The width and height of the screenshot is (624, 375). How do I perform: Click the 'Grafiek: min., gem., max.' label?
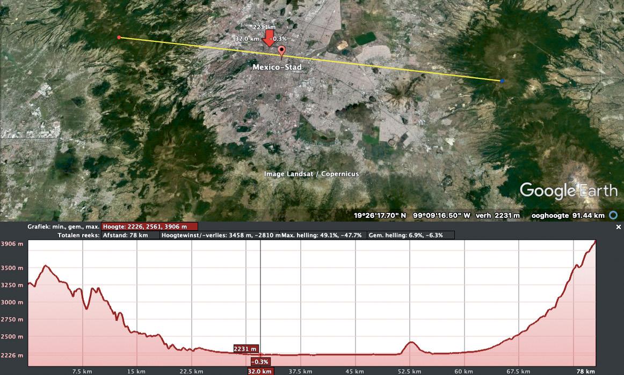[63, 226]
